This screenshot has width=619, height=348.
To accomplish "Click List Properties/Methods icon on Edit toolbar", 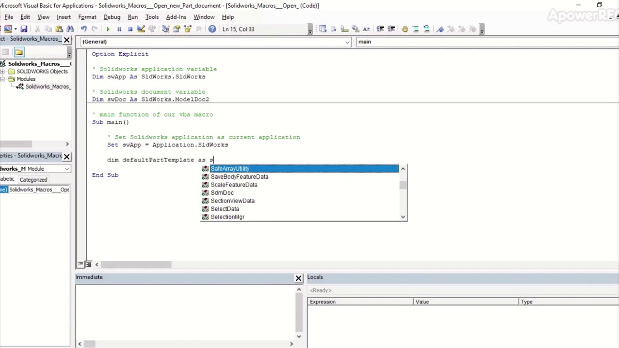I will coord(323,29).
